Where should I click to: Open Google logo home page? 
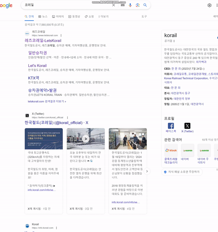pyautogui.click(x=6, y=5)
